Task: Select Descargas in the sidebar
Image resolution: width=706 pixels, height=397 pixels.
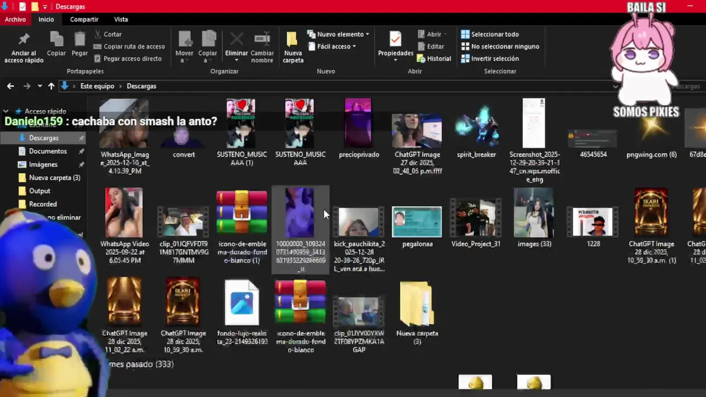Action: [x=44, y=138]
